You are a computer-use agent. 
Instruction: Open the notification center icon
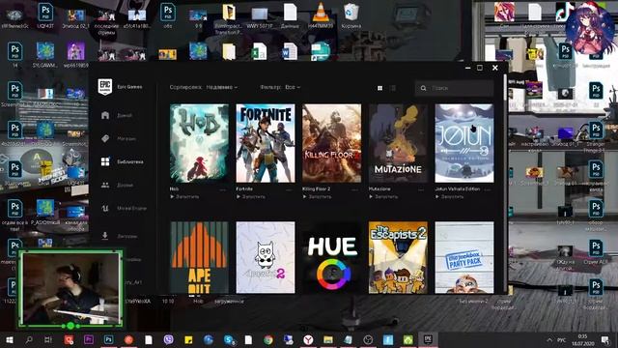click(x=605, y=339)
